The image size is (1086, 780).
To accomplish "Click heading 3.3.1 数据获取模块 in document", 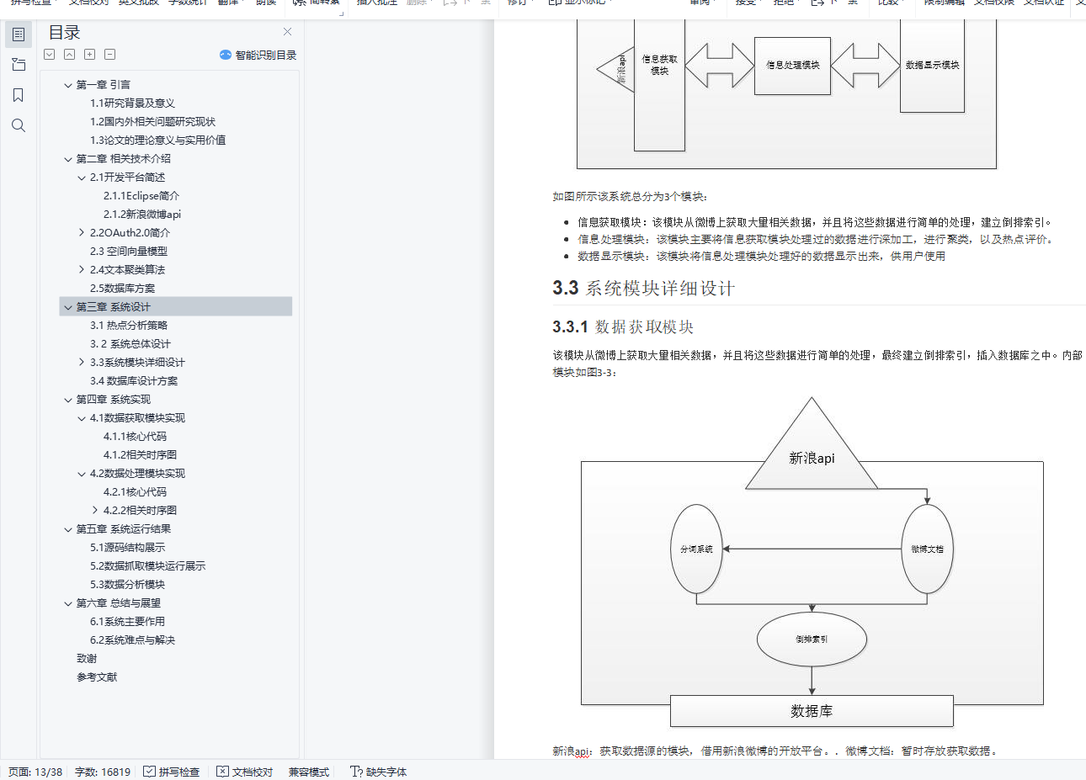I will click(623, 327).
